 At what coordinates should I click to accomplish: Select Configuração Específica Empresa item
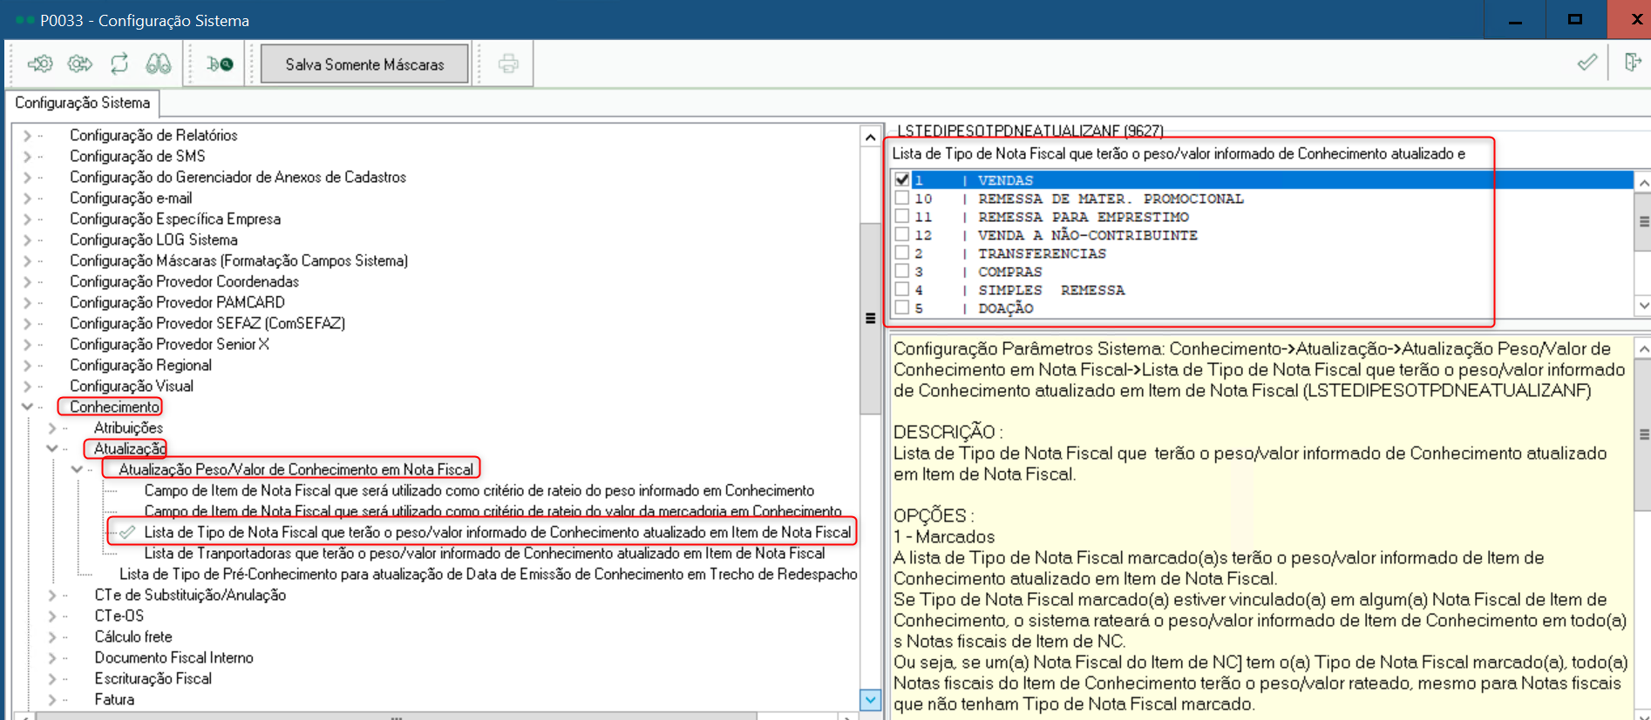pos(175,219)
